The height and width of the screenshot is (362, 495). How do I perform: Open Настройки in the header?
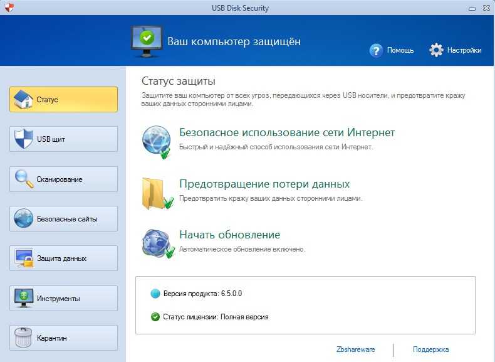464,50
